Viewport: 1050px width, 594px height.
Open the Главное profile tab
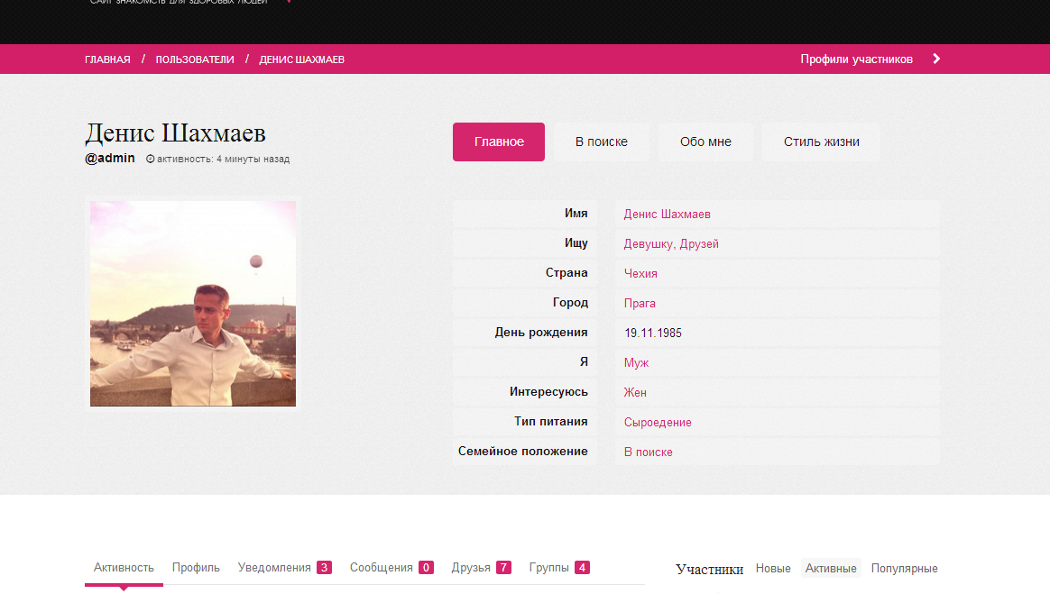(x=499, y=142)
